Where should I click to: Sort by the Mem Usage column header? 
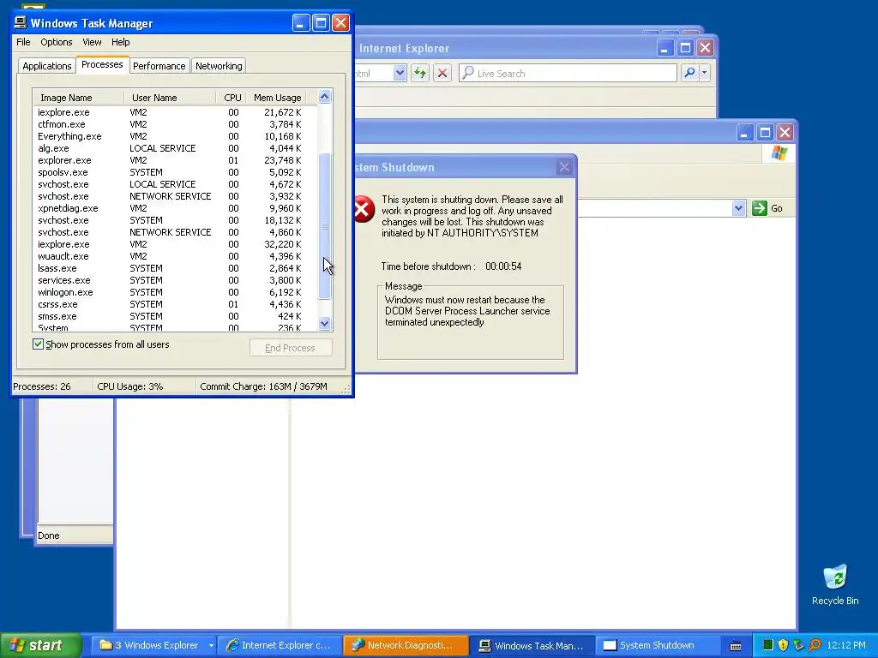276,98
